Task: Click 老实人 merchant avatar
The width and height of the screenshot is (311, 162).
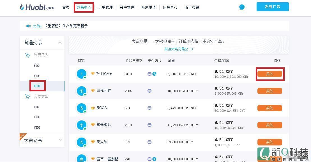Action: pos(82,108)
